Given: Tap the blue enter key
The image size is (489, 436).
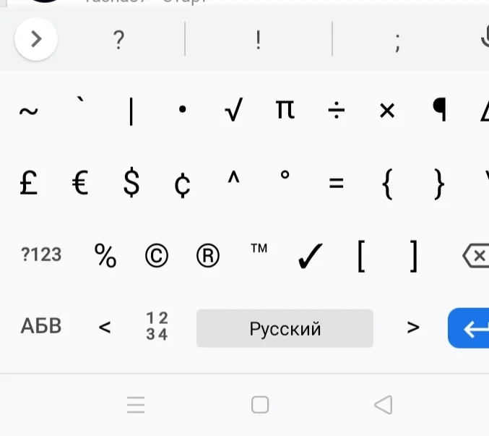Looking at the screenshot, I should pyautogui.click(x=469, y=328).
